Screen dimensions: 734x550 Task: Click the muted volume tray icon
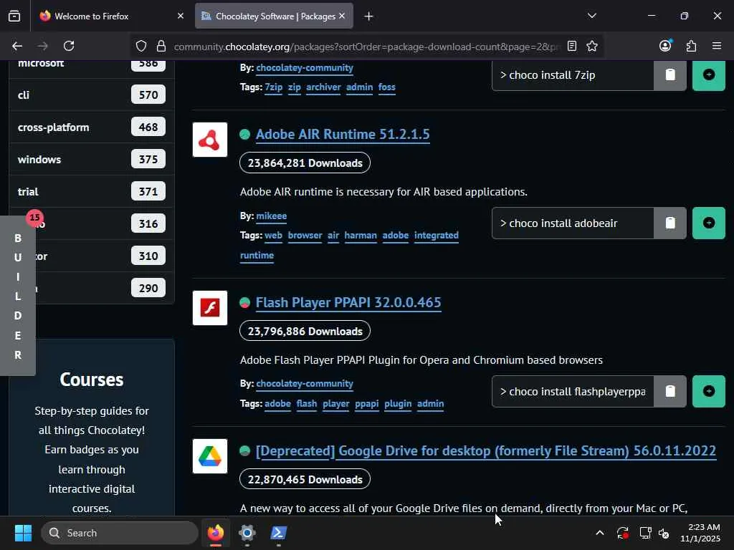tap(664, 533)
